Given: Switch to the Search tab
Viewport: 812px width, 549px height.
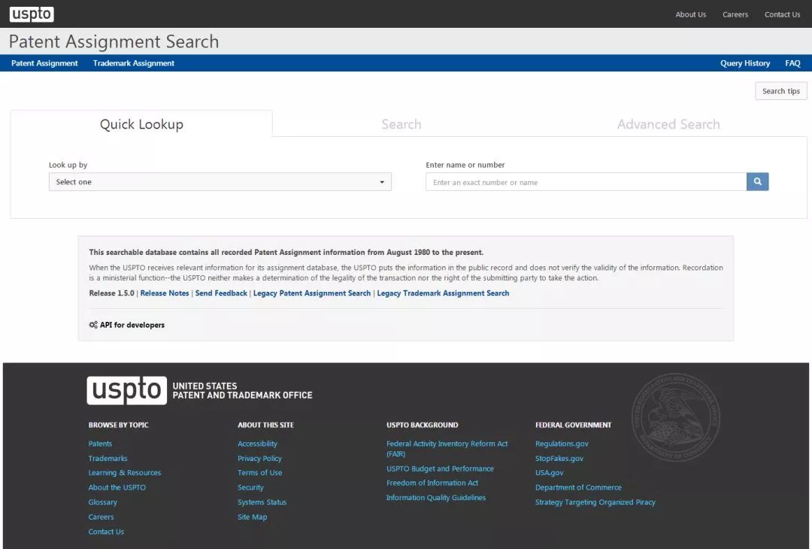Looking at the screenshot, I should click(x=401, y=125).
